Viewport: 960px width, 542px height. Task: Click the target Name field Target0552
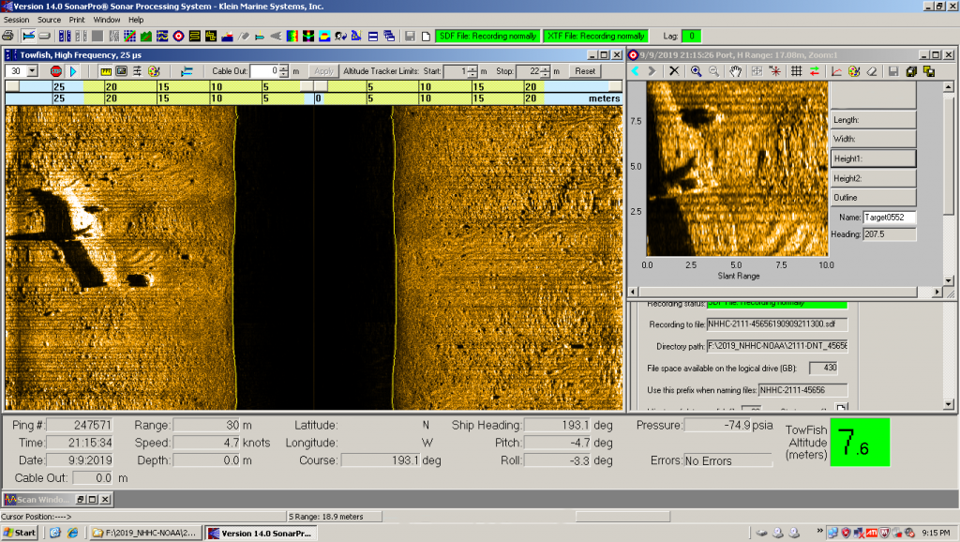(888, 218)
